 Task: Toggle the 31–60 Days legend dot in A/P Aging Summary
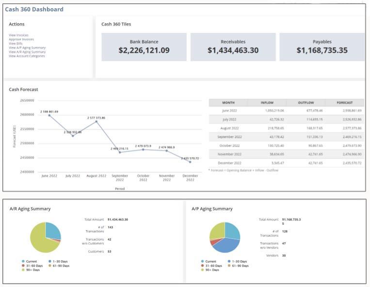pyautogui.click(x=202, y=266)
